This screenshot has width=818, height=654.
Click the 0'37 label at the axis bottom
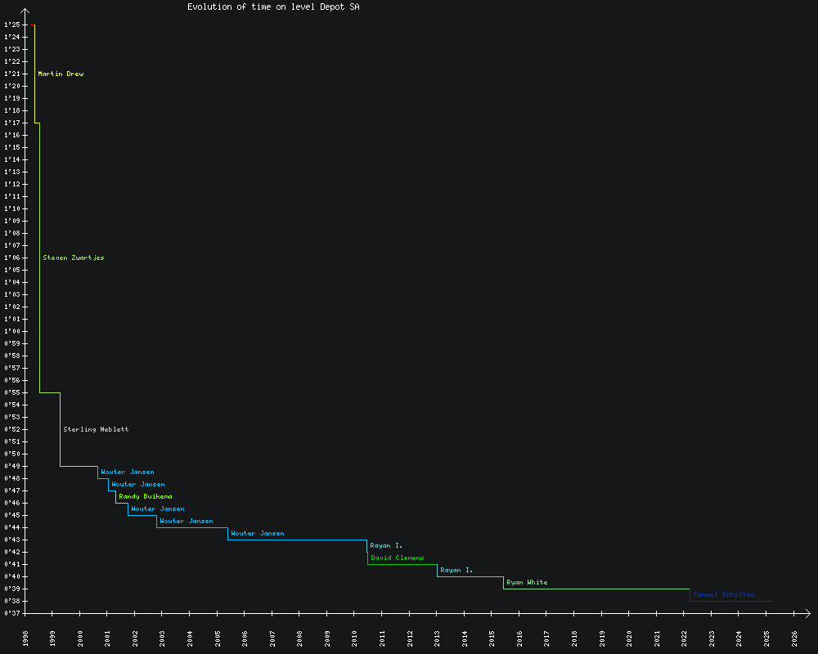[11, 614]
